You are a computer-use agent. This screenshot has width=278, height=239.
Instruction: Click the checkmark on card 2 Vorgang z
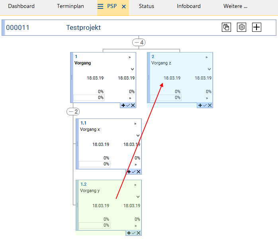coord(205,105)
